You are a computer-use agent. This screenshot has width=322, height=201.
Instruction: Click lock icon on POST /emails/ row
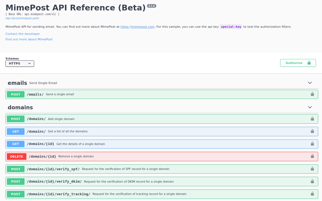pos(312,94)
